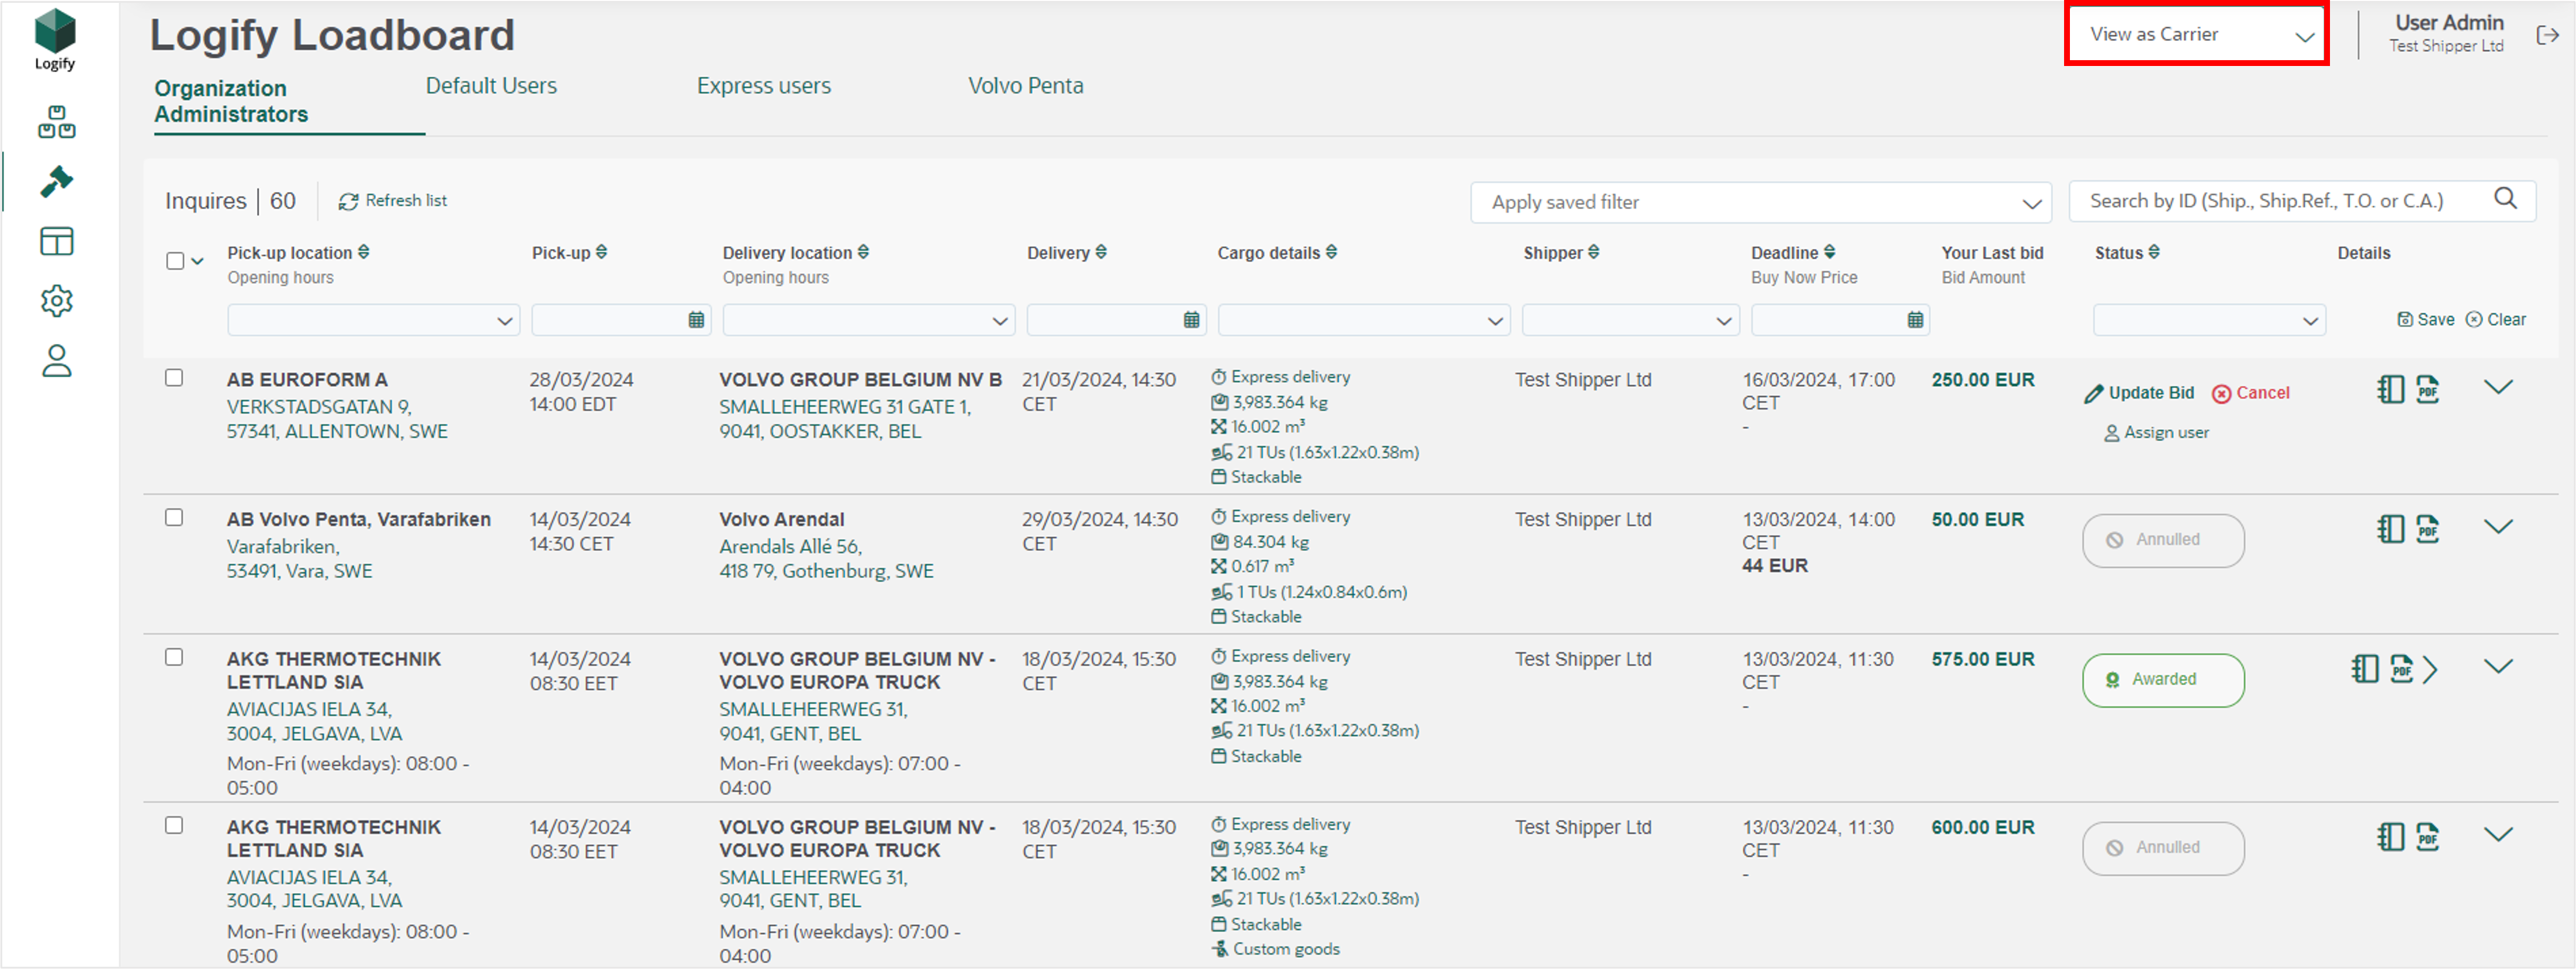Sort by Pick-up location column
This screenshot has width=2576, height=969.
pyautogui.click(x=364, y=252)
